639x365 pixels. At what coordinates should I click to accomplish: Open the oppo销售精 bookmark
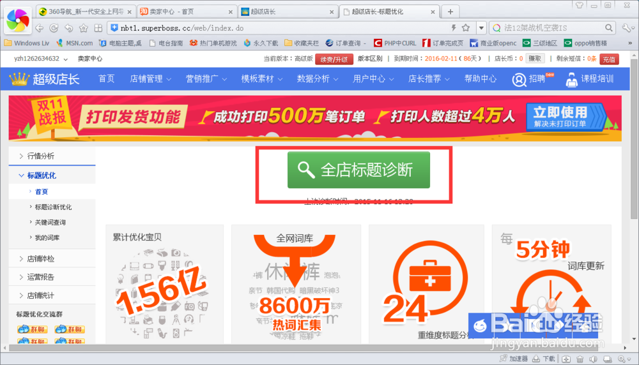point(585,43)
